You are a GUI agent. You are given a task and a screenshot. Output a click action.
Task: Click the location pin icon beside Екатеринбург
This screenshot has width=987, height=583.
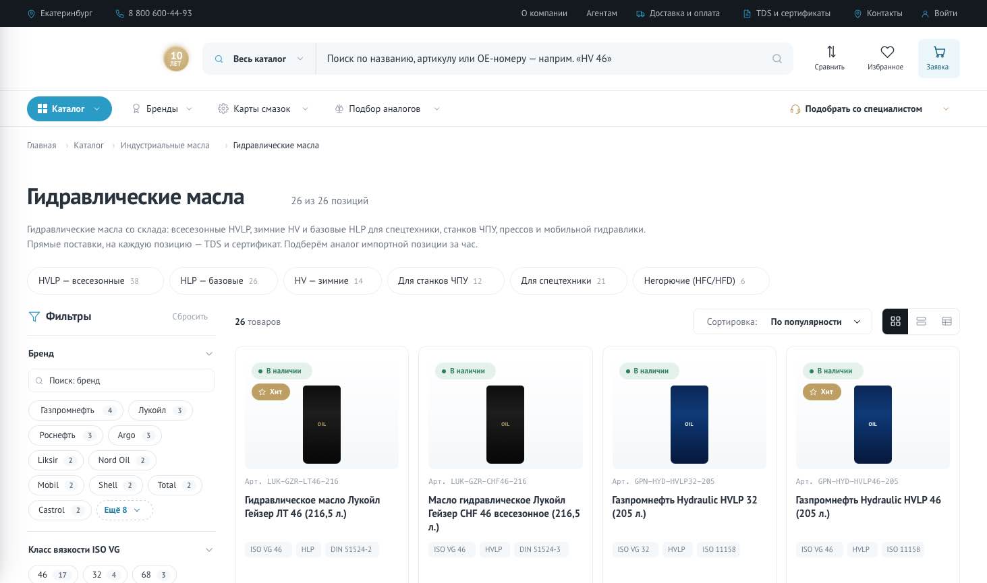pyautogui.click(x=31, y=13)
